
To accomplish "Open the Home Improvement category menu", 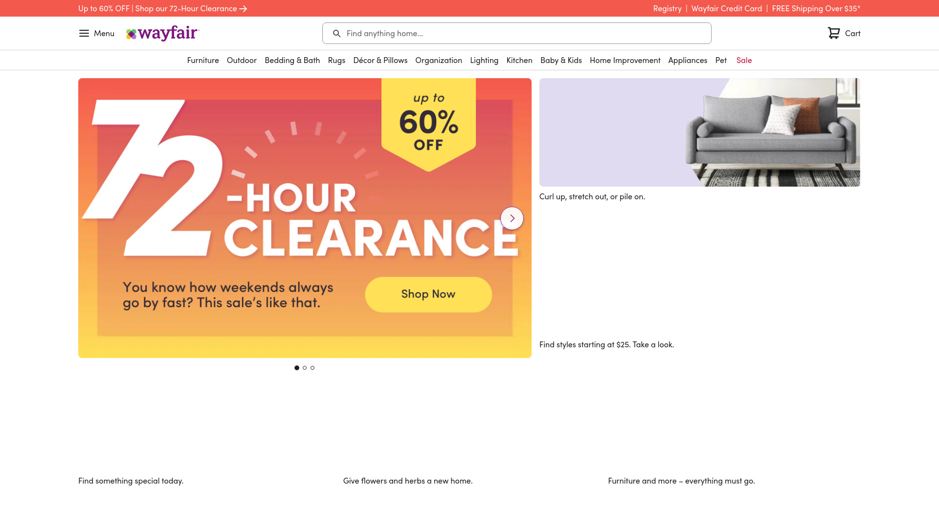I will 625,60.
